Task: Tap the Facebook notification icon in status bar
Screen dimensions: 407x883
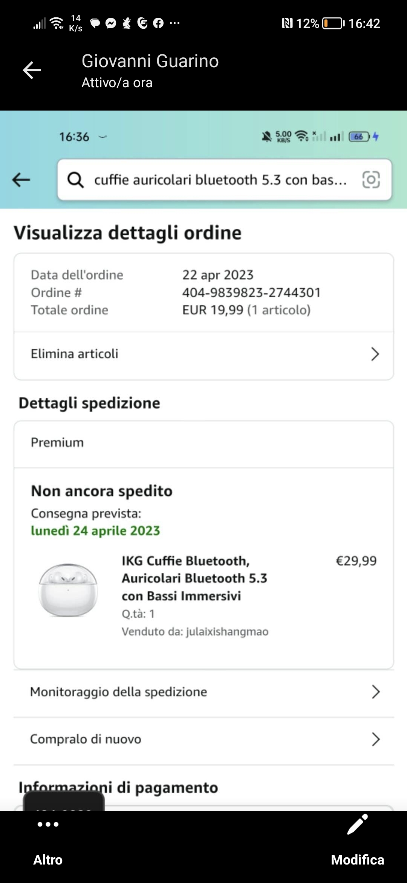Action: click(158, 23)
